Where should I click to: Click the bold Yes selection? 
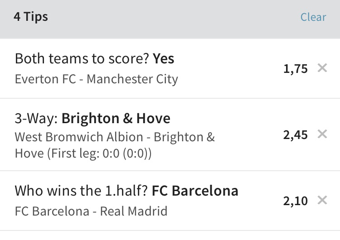163,59
